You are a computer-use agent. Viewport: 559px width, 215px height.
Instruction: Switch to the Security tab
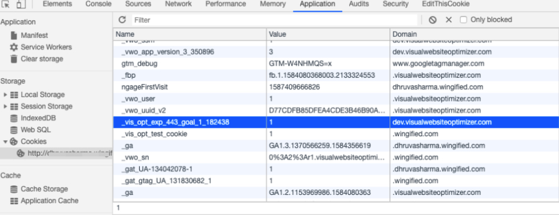(x=395, y=4)
